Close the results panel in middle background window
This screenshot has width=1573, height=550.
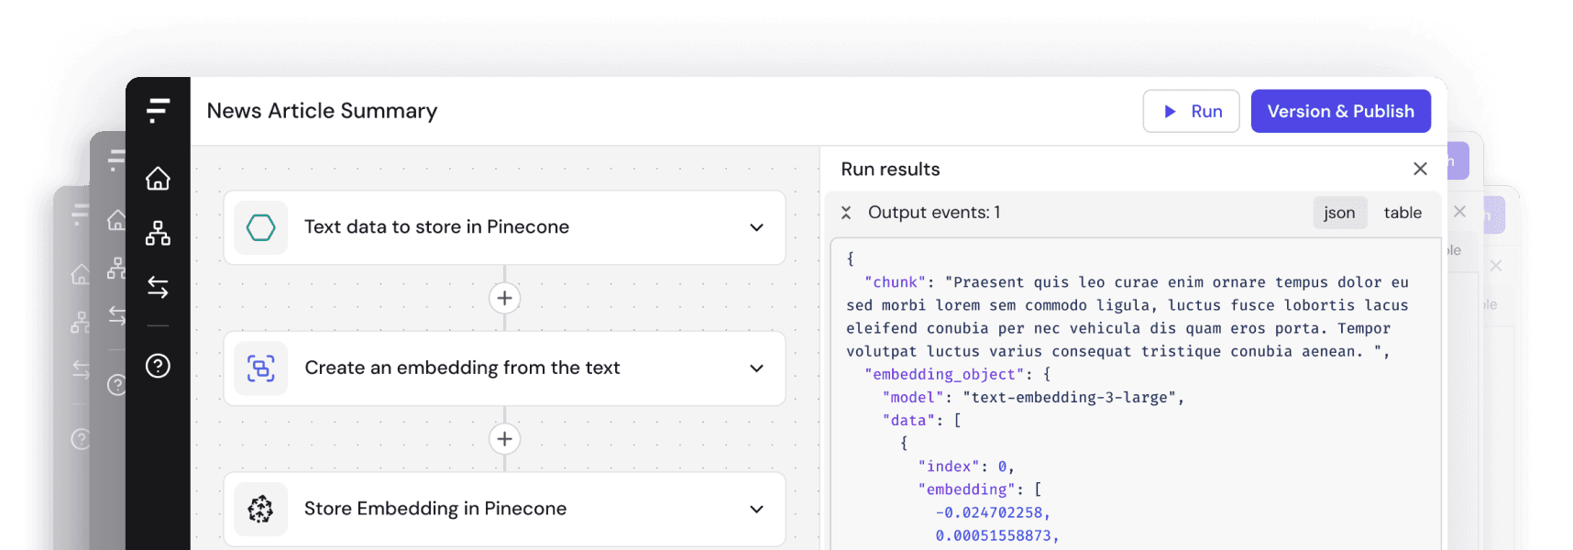[x=1459, y=212]
